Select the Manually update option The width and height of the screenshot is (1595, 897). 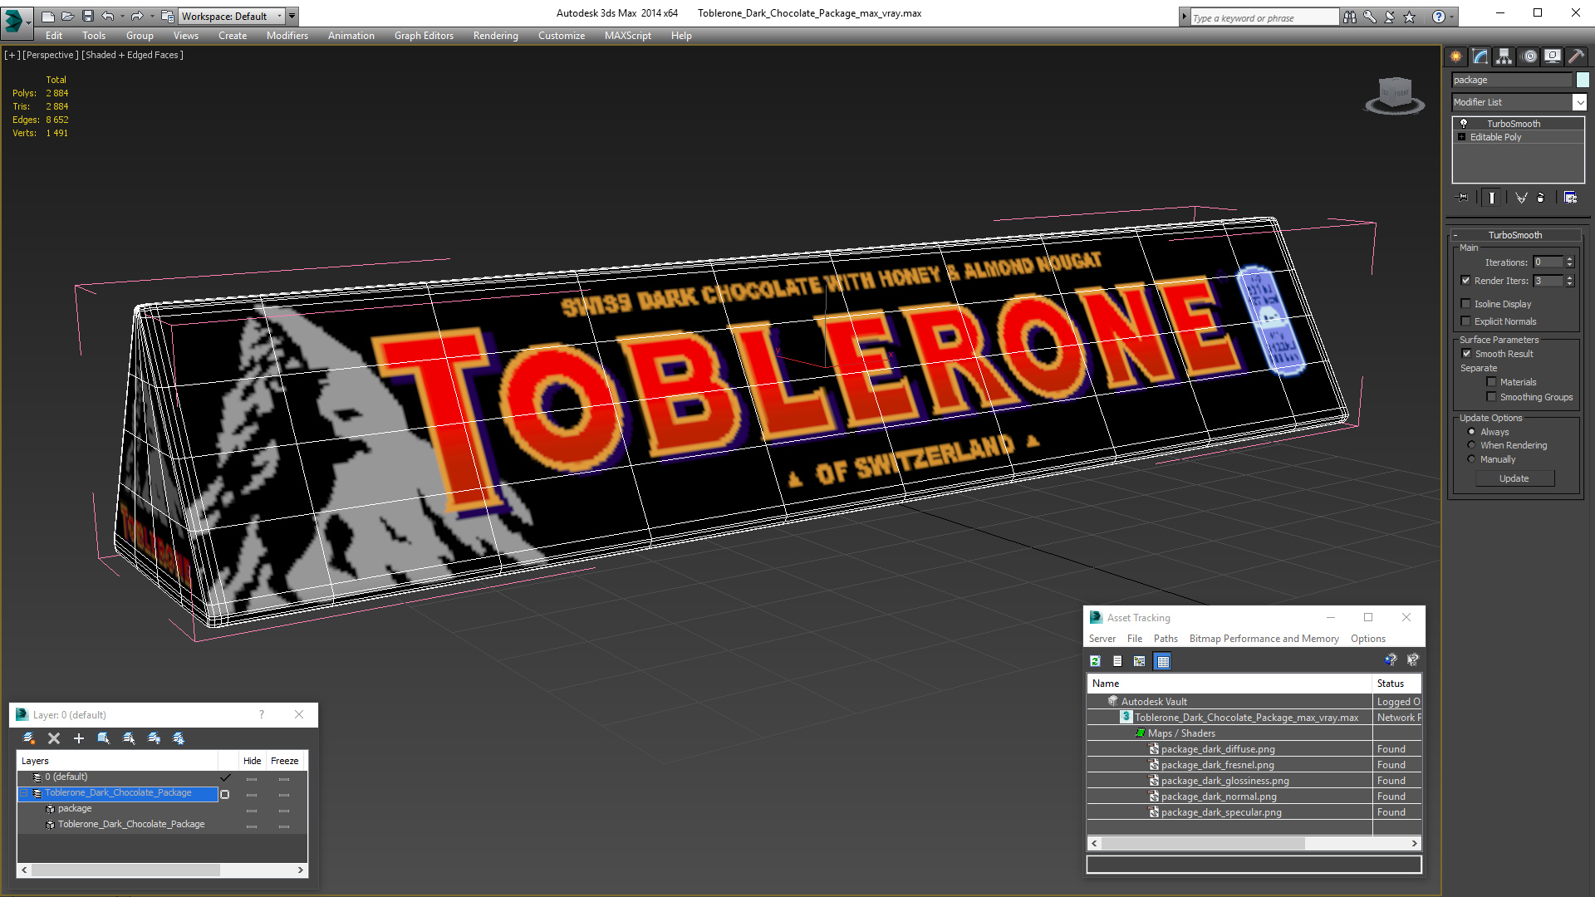pyautogui.click(x=1472, y=459)
